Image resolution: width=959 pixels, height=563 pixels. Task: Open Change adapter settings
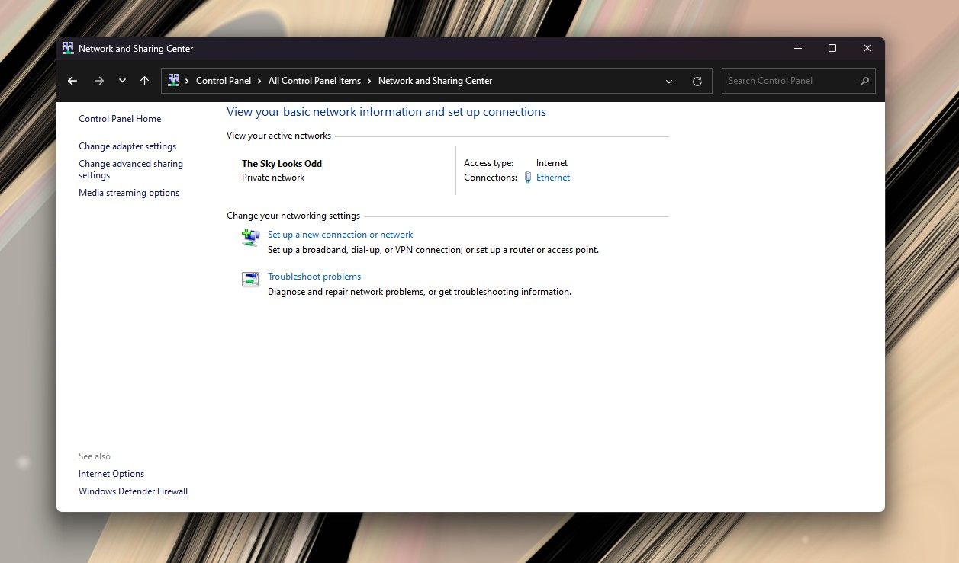point(127,146)
